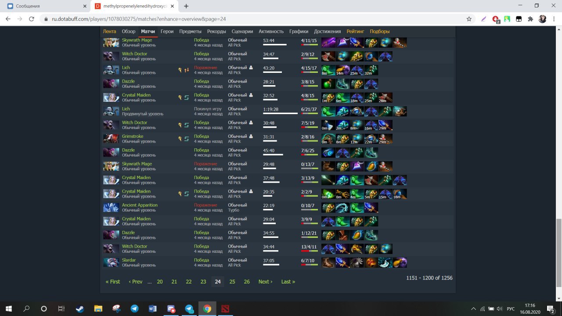Bookmark this page with the star icon
This screenshot has width=562, height=316.
469,19
